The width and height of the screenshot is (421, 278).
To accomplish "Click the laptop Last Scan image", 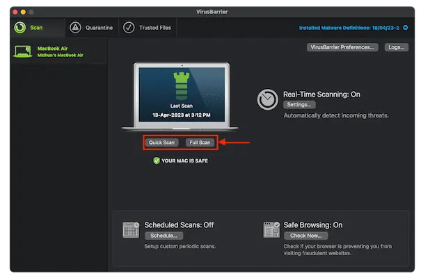I will [182, 97].
